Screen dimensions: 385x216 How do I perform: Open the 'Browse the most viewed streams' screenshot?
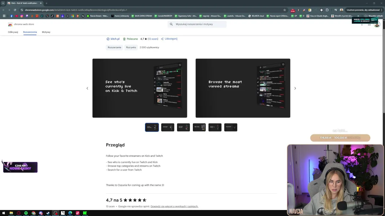(243, 88)
